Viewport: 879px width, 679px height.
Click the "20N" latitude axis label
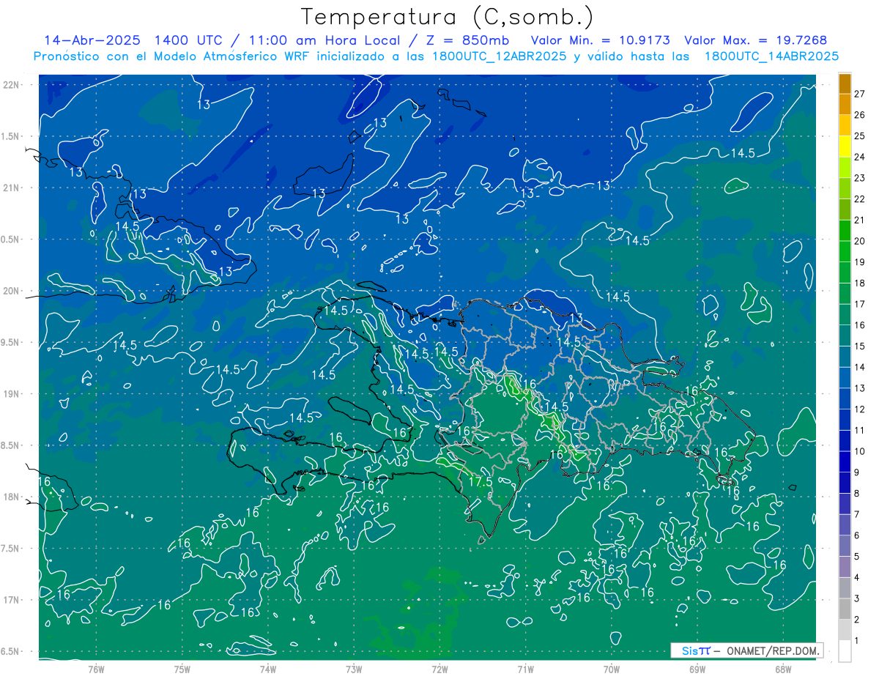tap(12, 292)
